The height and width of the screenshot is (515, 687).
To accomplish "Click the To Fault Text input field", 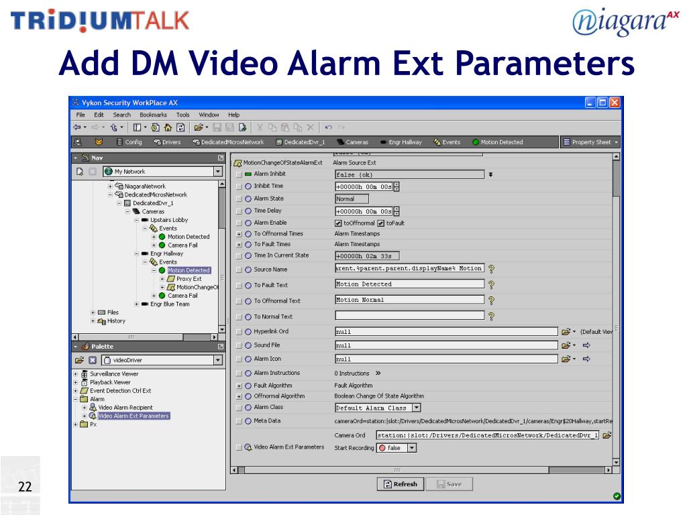I will coord(410,284).
